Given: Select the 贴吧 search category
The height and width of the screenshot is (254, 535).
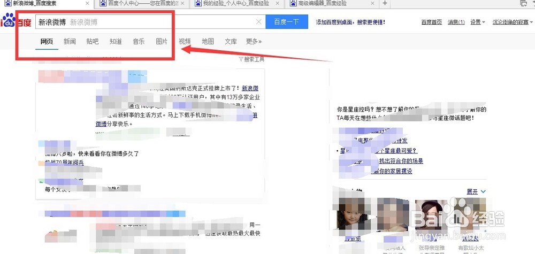Looking at the screenshot, I should point(93,42).
